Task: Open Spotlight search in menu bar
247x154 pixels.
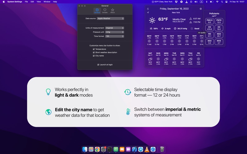Action: point(222,2)
